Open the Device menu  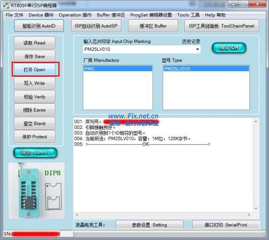41,15
